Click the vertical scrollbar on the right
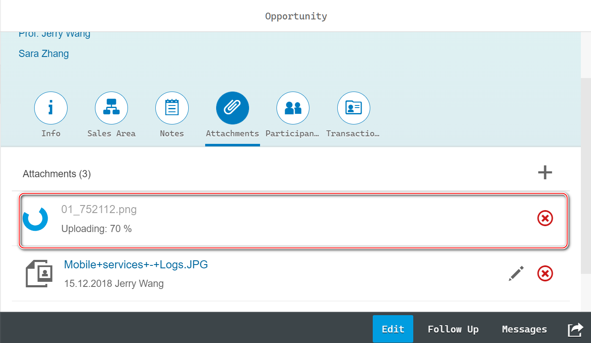 point(586,169)
